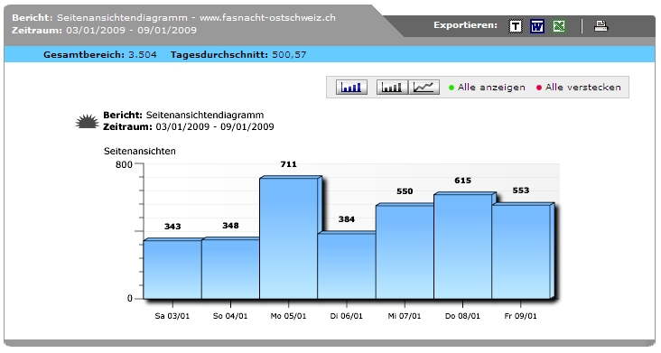Select the flat bar chart view icon
The height and width of the screenshot is (353, 661).
point(392,88)
